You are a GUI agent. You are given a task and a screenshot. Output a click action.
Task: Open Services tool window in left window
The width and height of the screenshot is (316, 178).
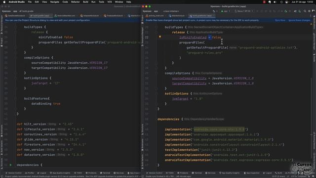pyautogui.click(x=118, y=173)
